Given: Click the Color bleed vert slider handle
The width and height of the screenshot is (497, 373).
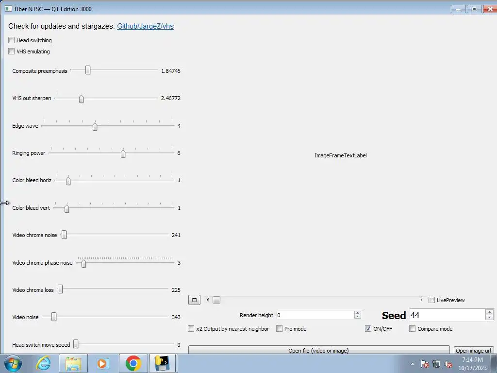Looking at the screenshot, I should (x=66, y=208).
